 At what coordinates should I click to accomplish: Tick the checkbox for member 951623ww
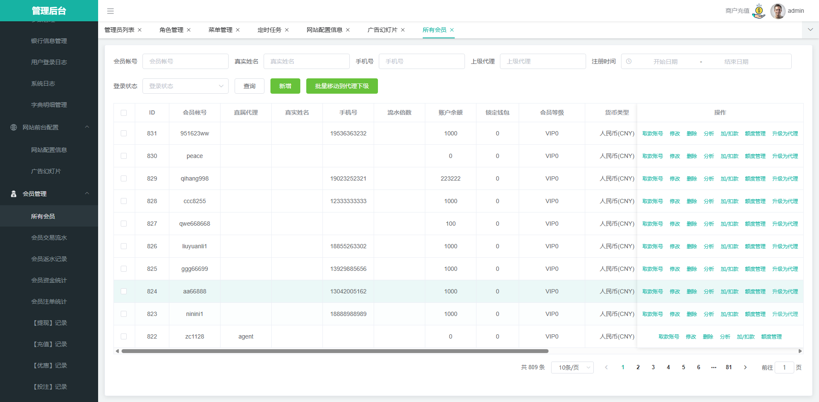pyautogui.click(x=124, y=133)
